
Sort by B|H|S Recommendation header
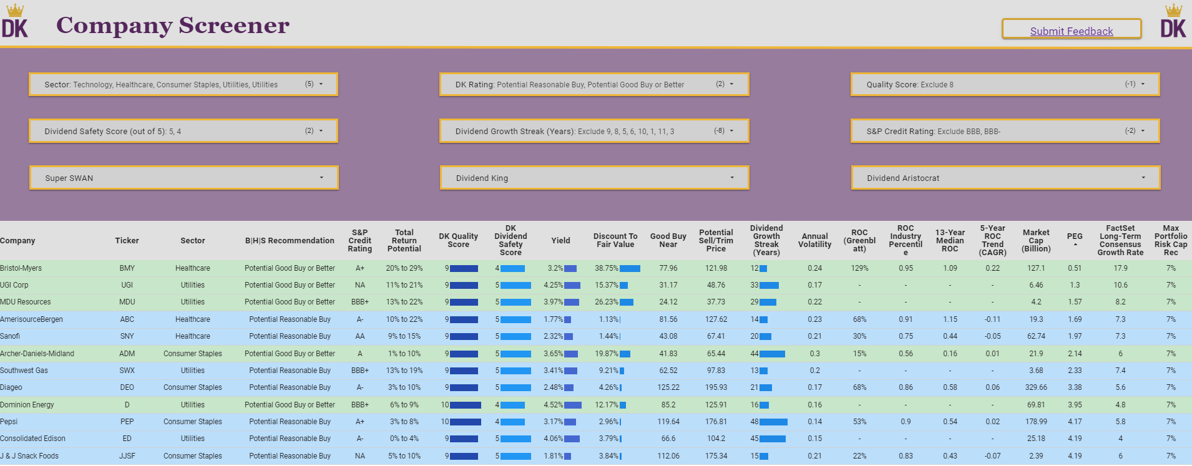point(290,241)
